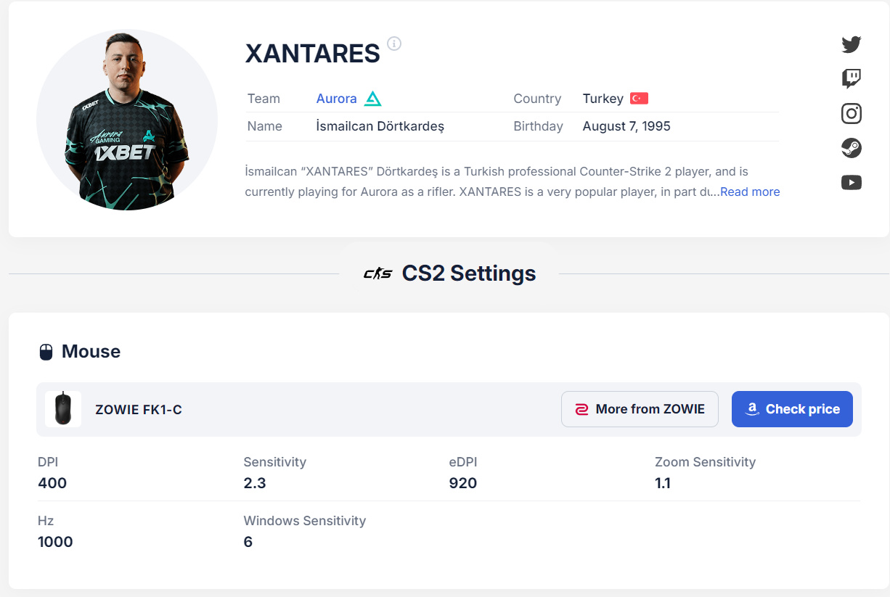Click the More from ZOWIE button

click(x=640, y=409)
